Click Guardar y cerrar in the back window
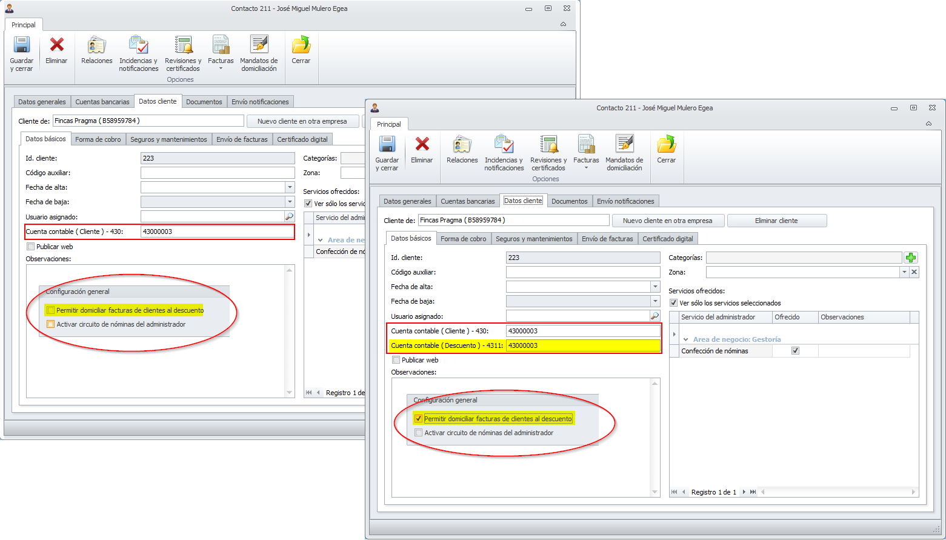The height and width of the screenshot is (540, 946). pos(21,53)
